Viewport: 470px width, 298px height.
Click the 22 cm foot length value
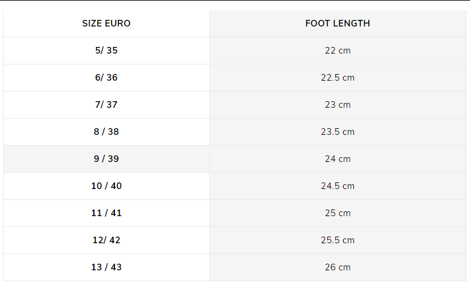tap(338, 51)
